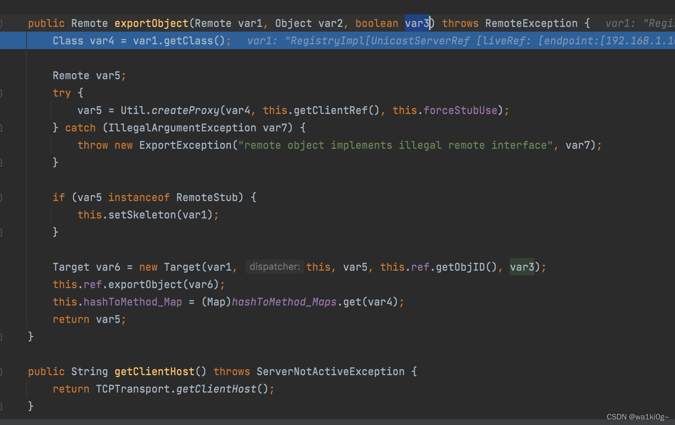
Task: Click the getClientRef() call
Action: pyautogui.click(x=336, y=110)
